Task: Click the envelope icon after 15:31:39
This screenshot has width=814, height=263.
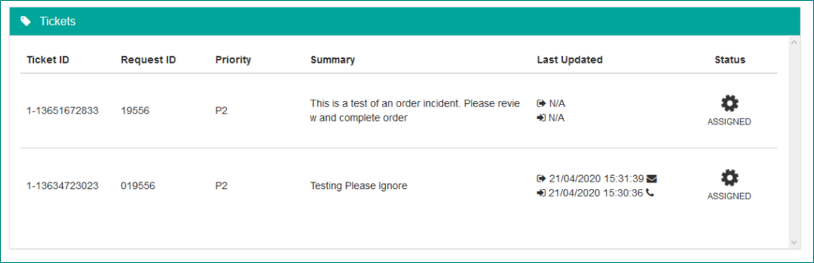Action: [x=652, y=179]
